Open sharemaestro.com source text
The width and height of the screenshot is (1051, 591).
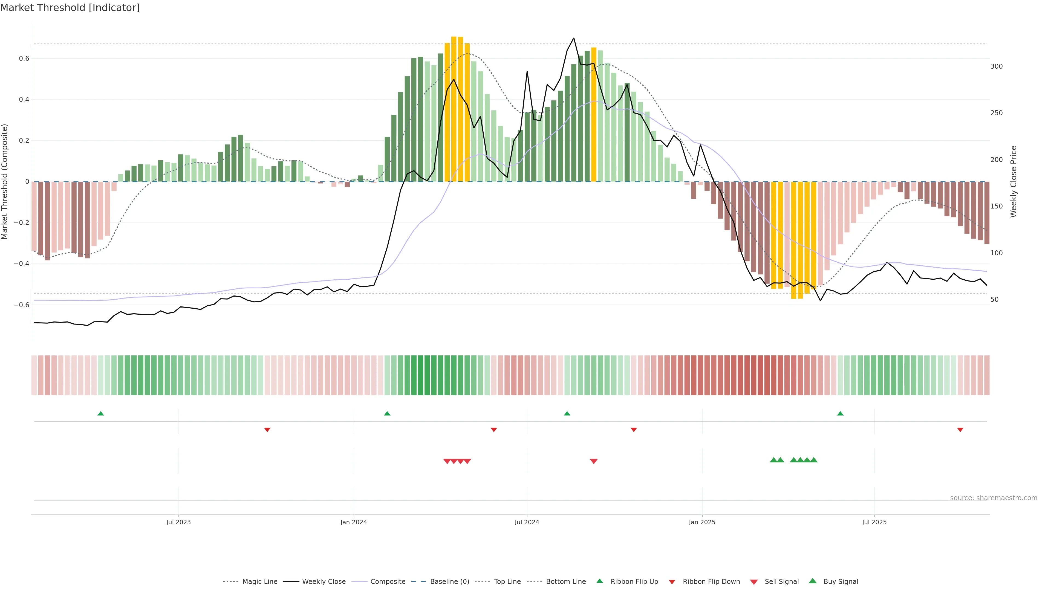pos(994,498)
